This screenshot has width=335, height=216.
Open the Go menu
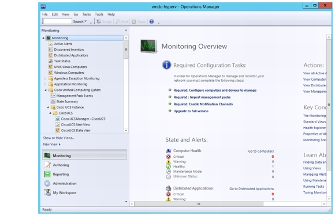tap(76, 14)
